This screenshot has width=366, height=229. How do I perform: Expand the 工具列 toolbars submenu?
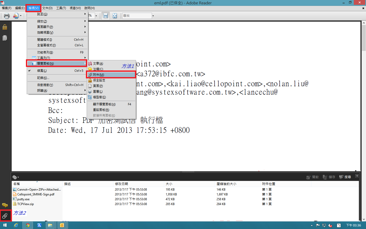pyautogui.click(x=57, y=58)
